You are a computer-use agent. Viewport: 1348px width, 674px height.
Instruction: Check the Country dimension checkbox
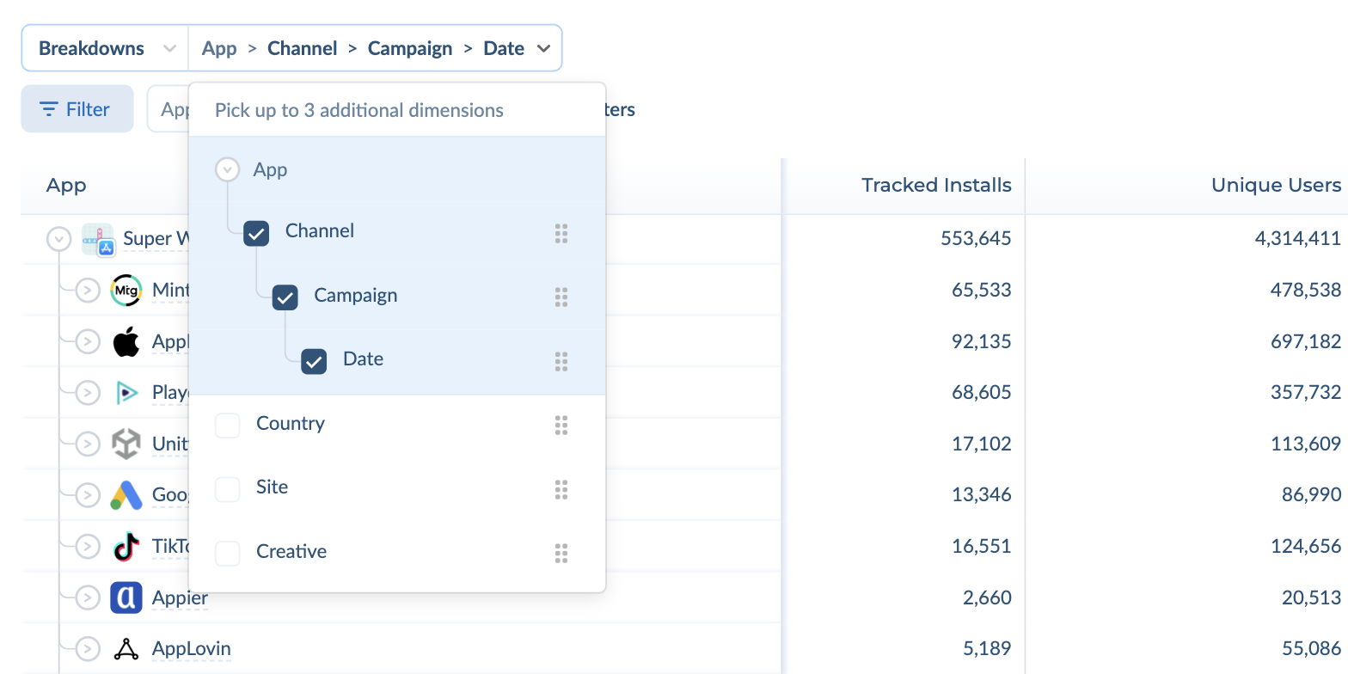click(228, 426)
